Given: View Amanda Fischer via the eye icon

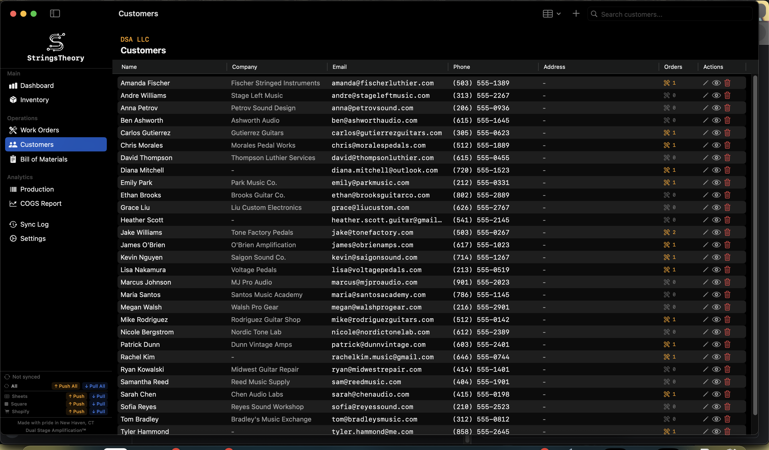Looking at the screenshot, I should point(716,83).
